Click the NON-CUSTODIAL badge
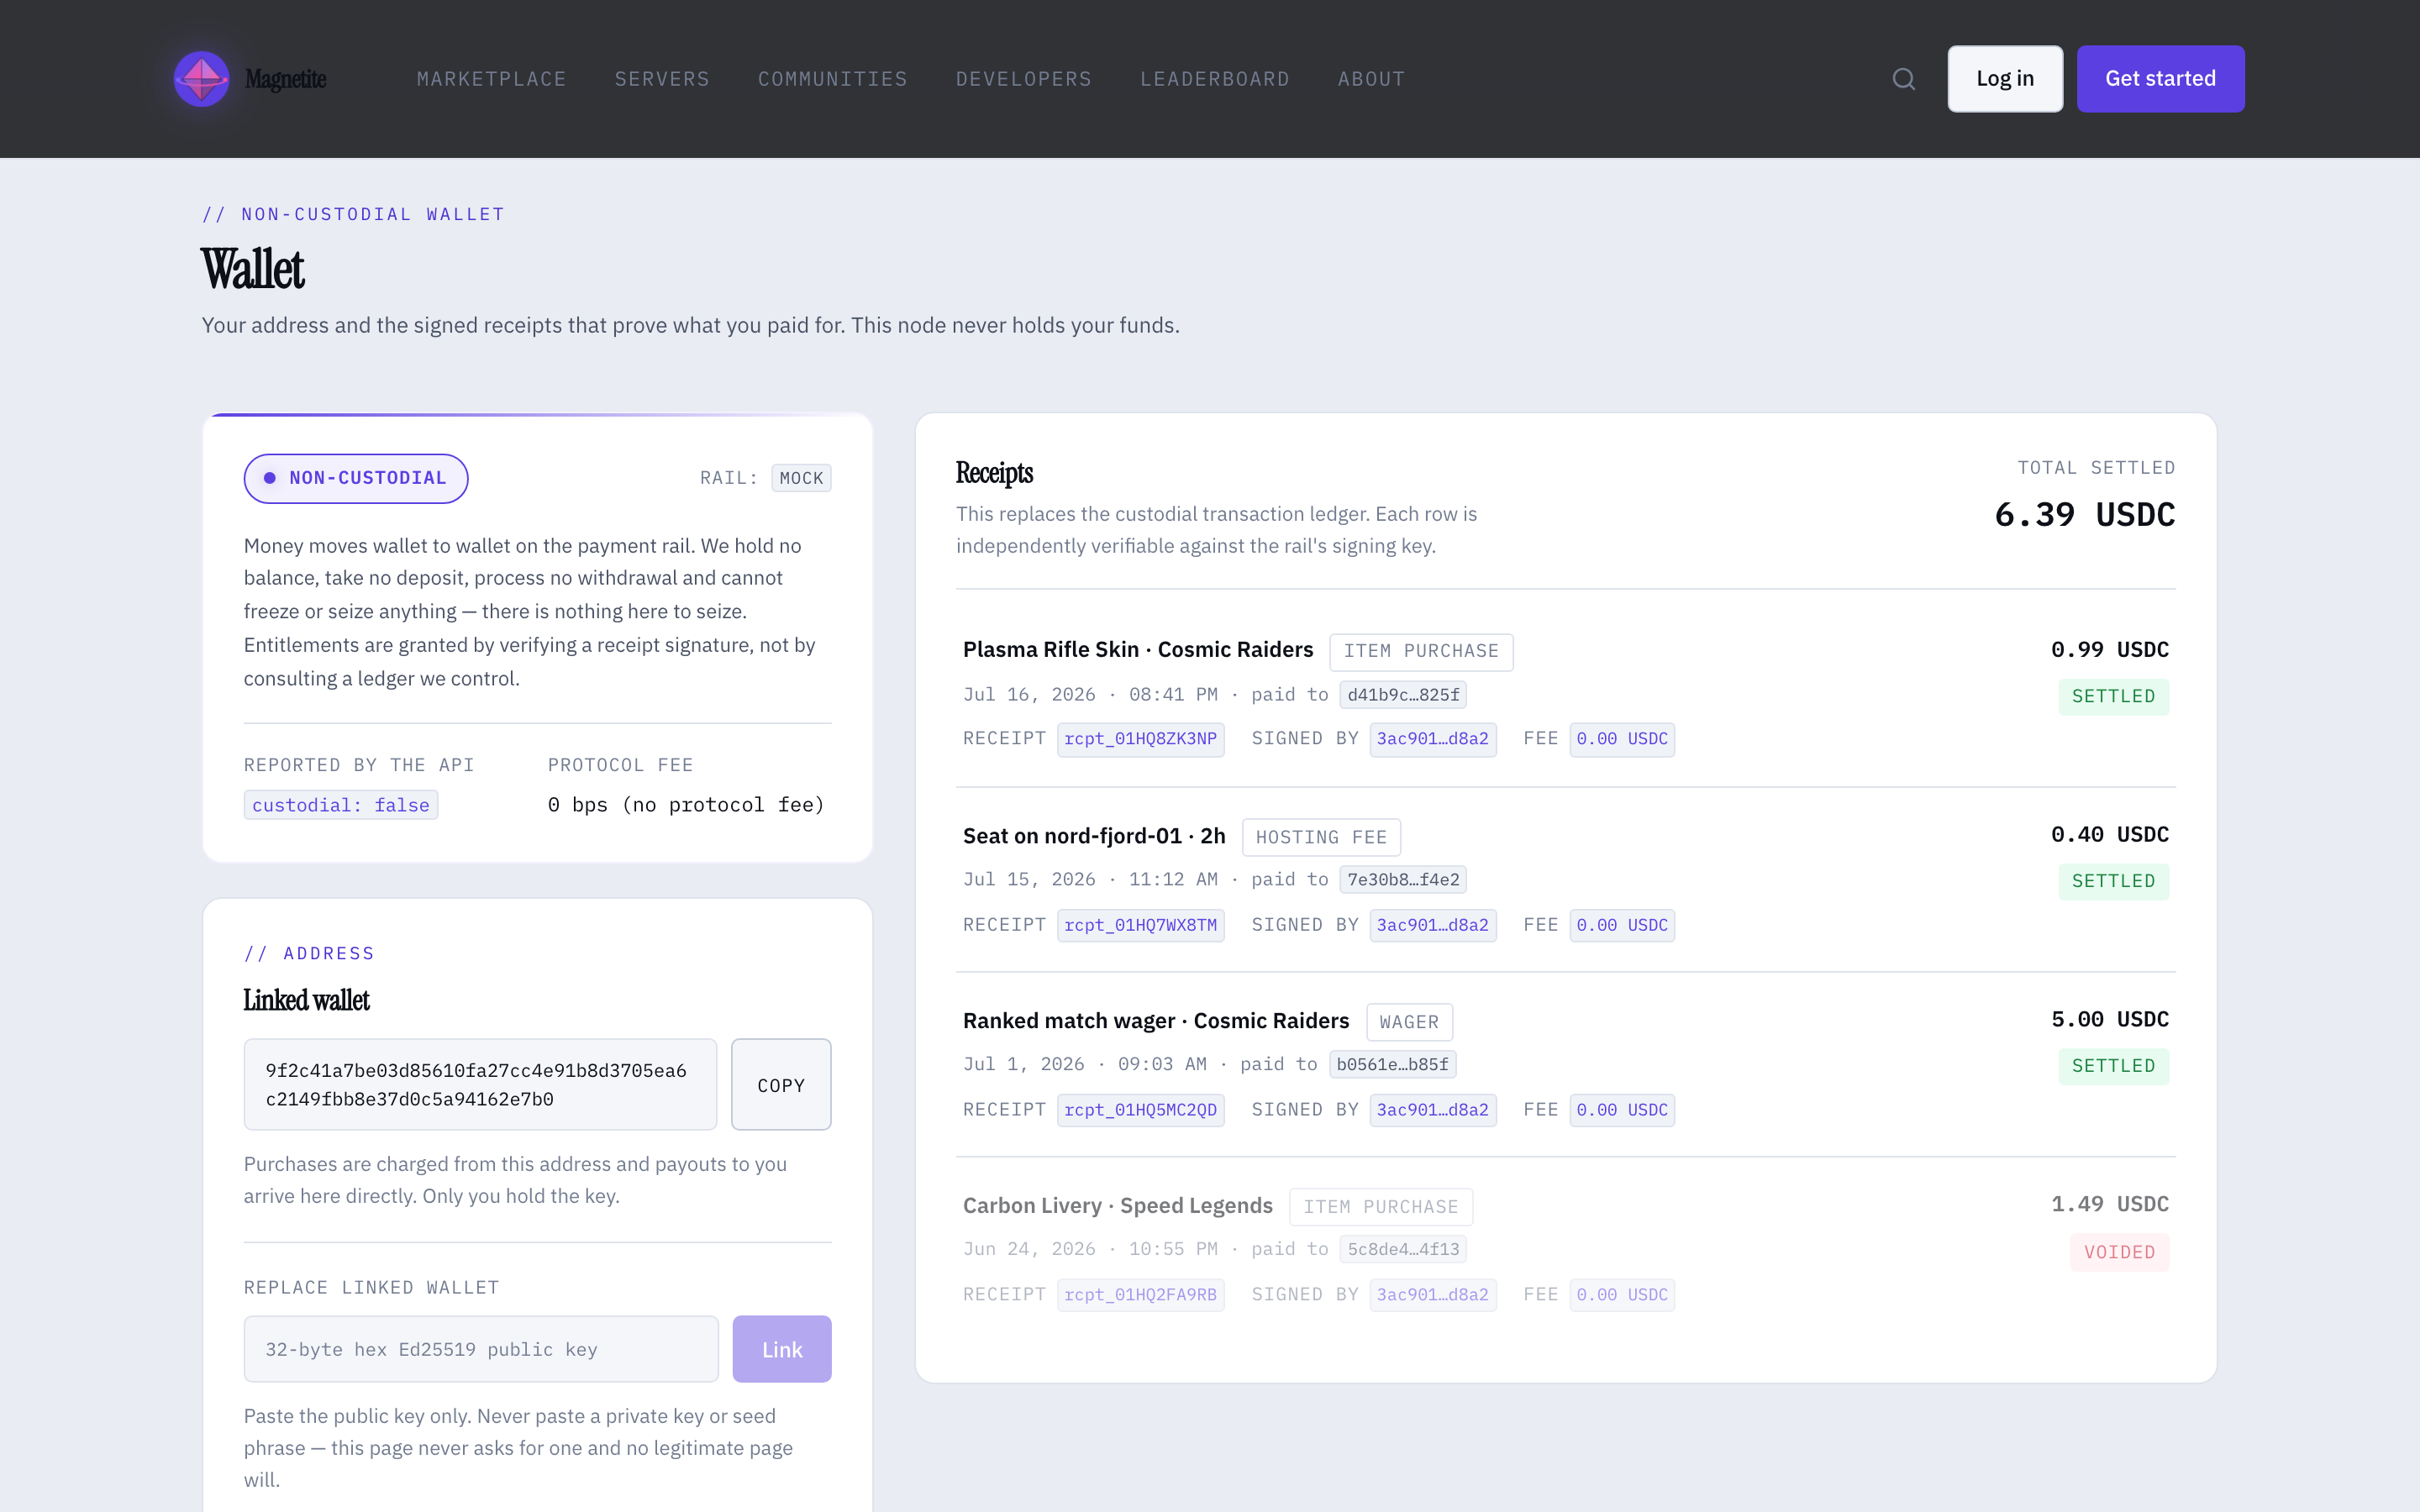The image size is (2420, 1512). (356, 478)
